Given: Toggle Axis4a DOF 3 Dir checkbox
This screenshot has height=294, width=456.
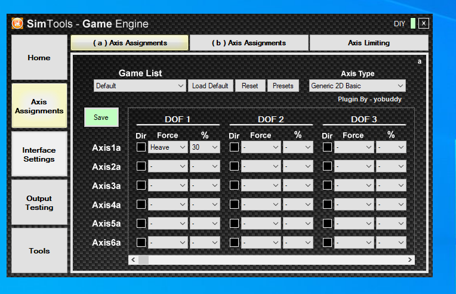Looking at the screenshot, I should pos(327,204).
